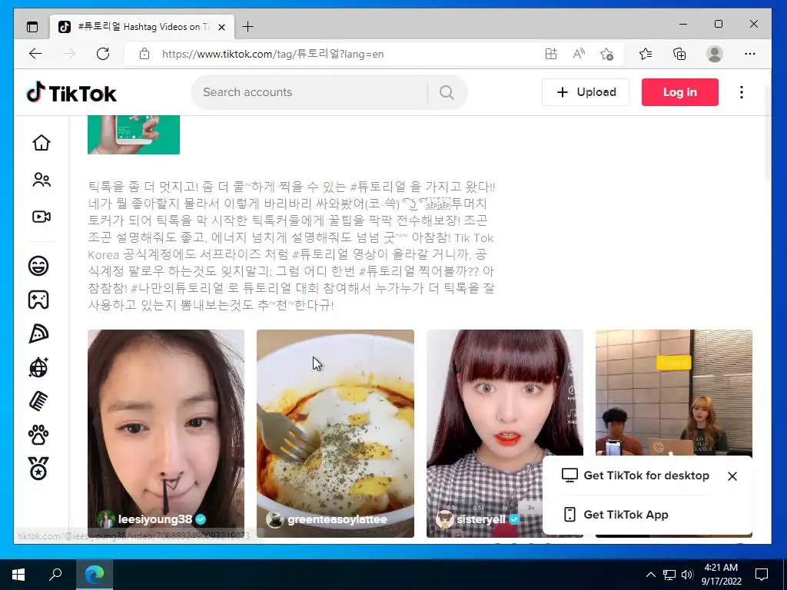Image resolution: width=787 pixels, height=590 pixels.
Task: Open the leesiyoung38 video thumbnail
Action: [x=166, y=433]
